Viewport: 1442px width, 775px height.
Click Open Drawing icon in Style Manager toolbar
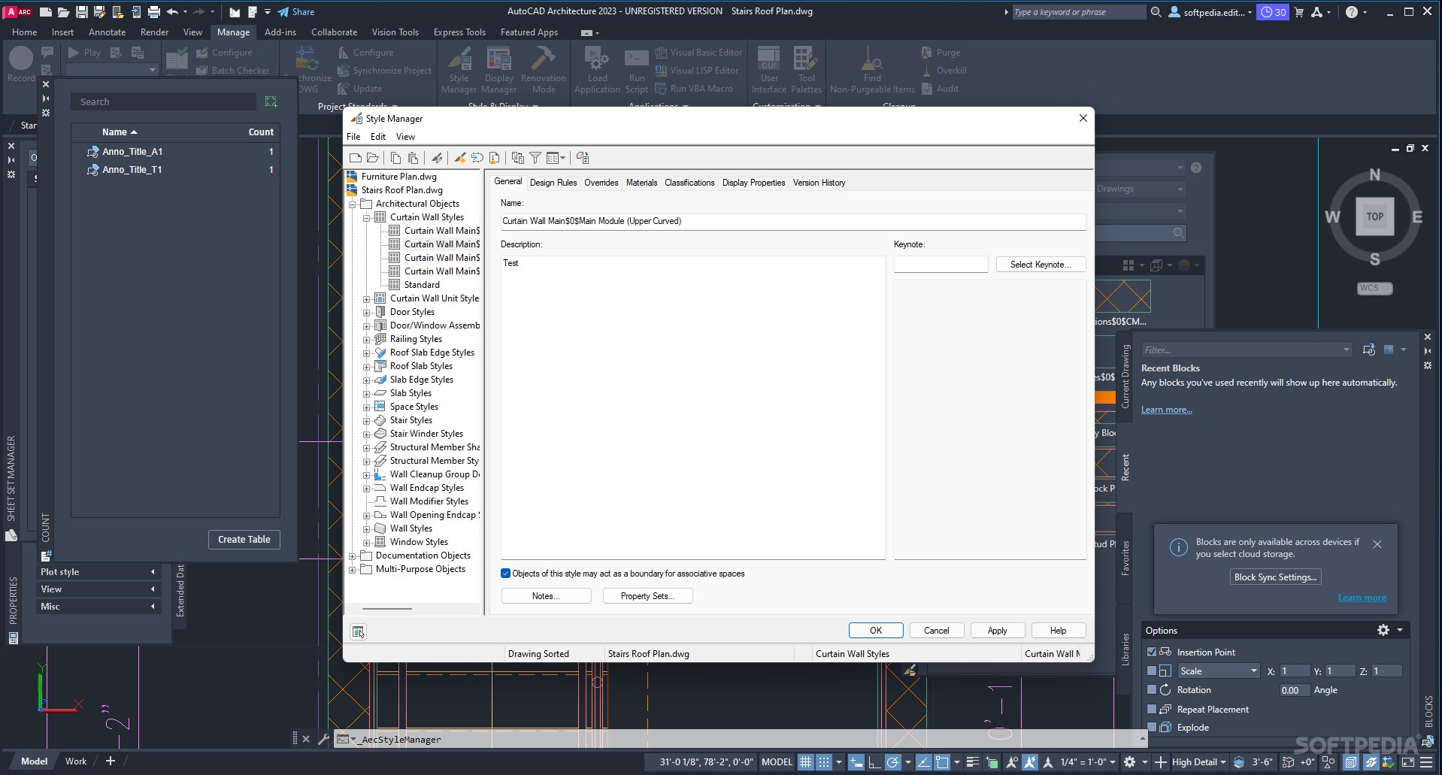pyautogui.click(x=373, y=158)
